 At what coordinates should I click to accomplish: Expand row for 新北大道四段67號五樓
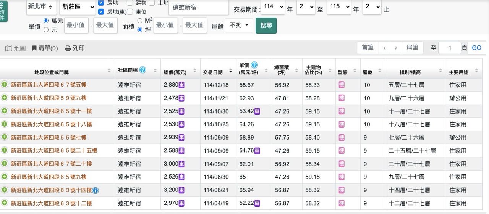[x=5, y=85]
